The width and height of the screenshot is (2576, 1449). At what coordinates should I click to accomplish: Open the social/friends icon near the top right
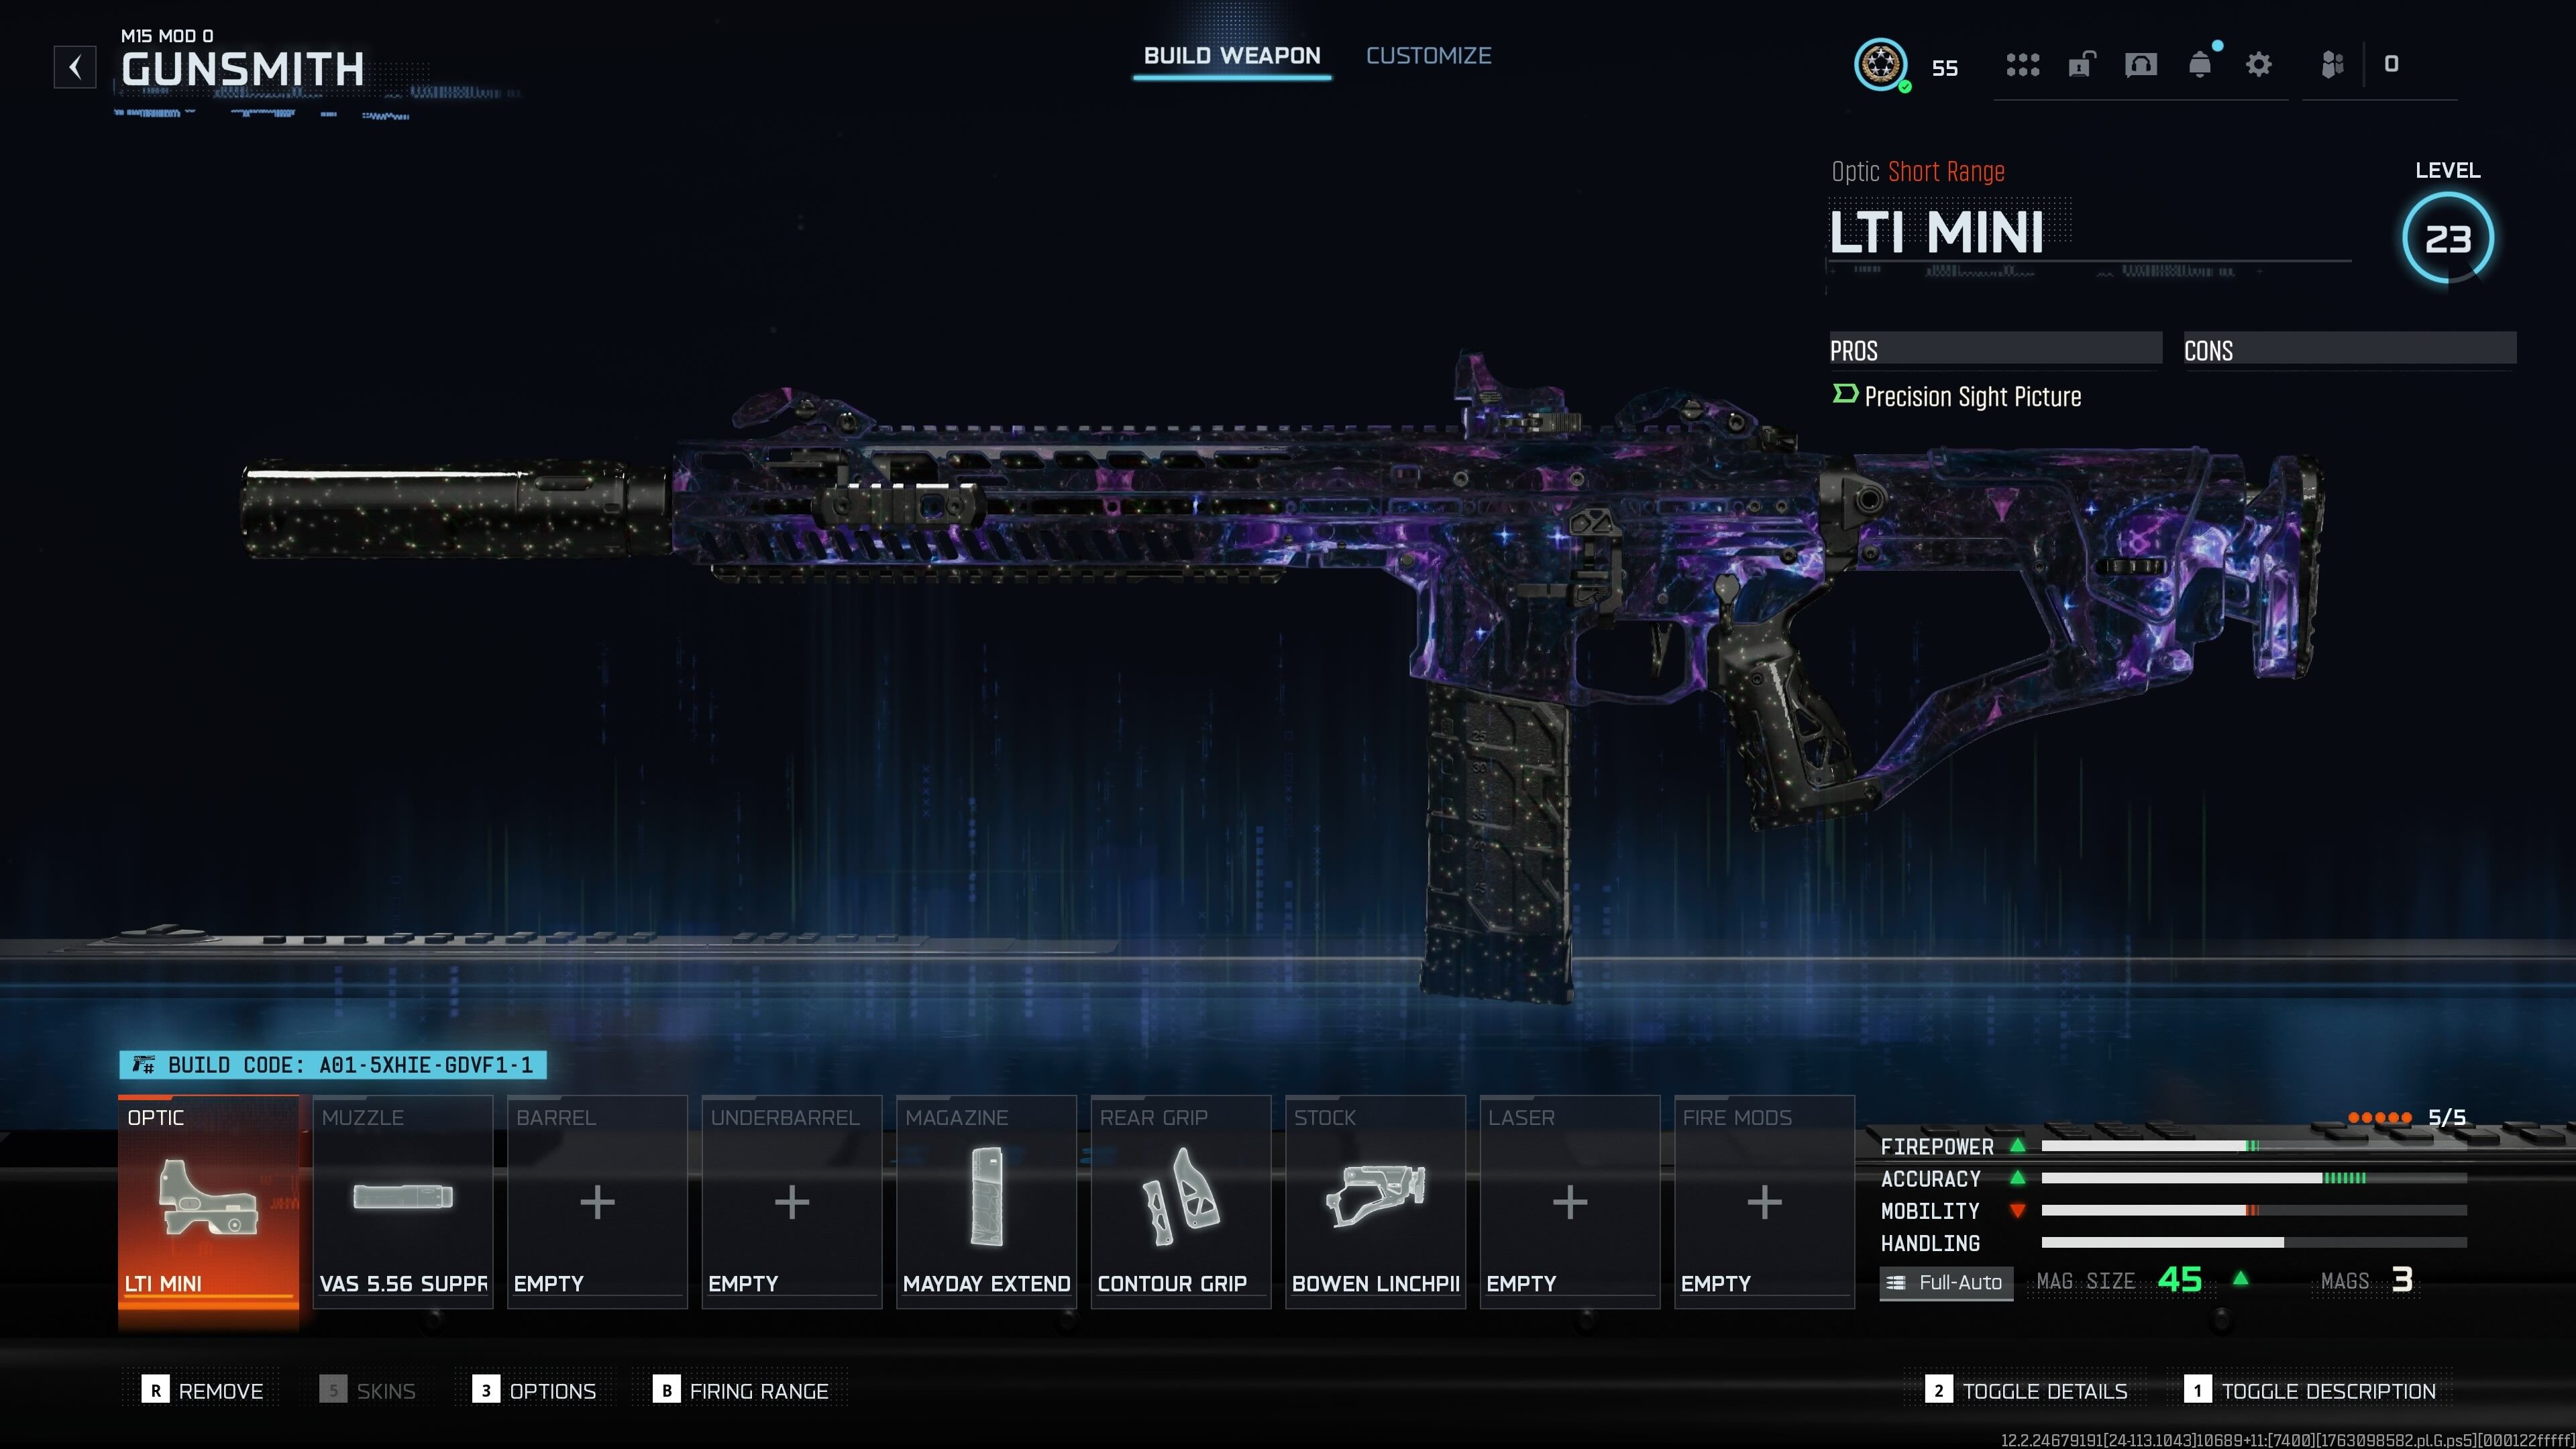(2334, 65)
